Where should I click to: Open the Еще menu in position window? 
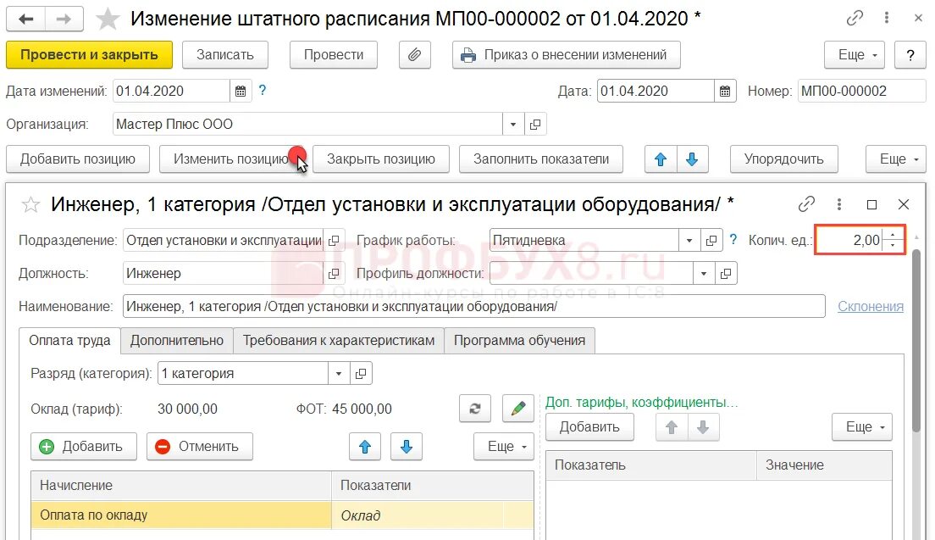[x=503, y=447]
